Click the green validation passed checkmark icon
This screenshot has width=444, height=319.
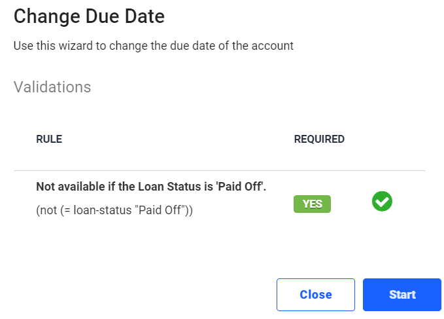[x=382, y=201]
